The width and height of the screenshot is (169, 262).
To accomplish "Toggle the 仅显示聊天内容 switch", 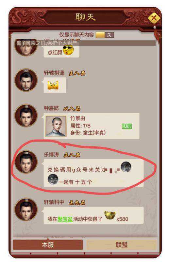I will (x=105, y=35).
